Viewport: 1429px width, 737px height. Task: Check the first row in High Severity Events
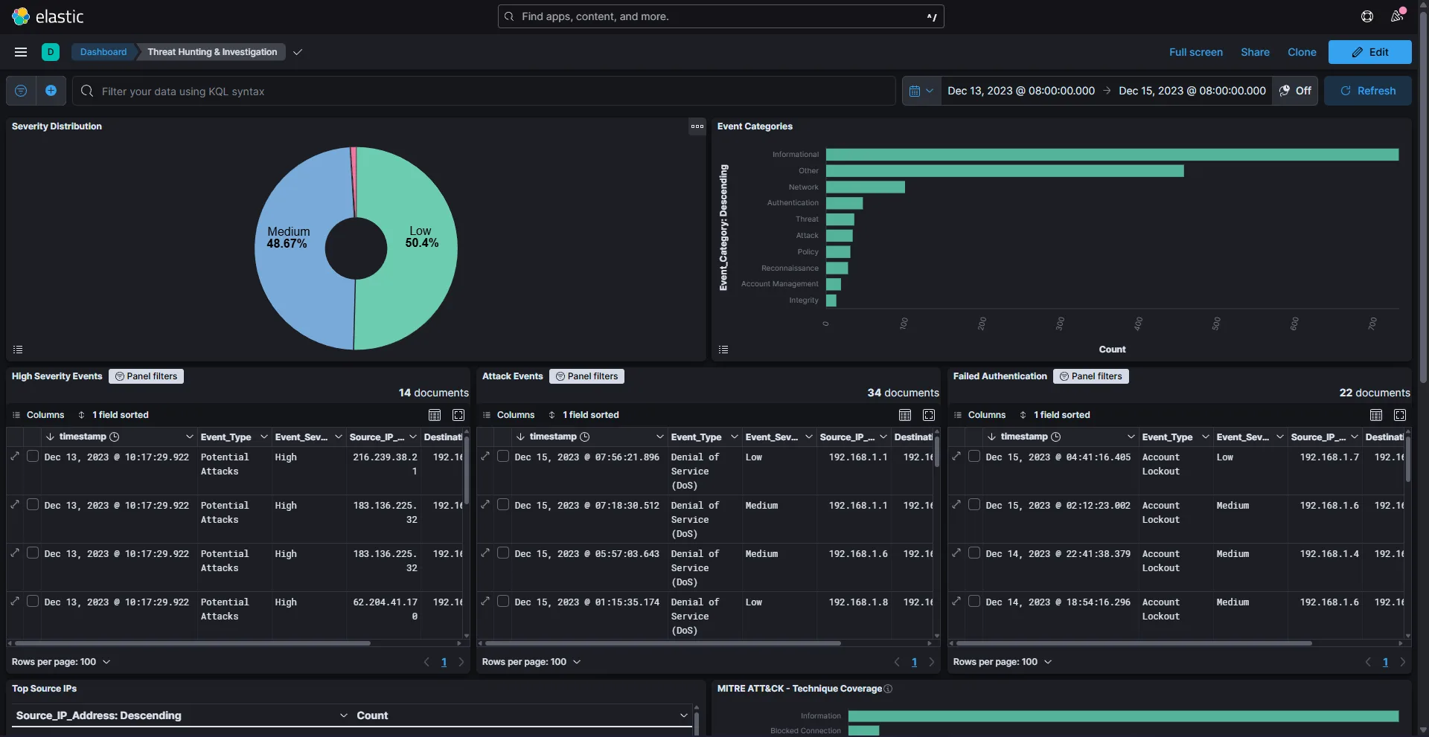[33, 456]
